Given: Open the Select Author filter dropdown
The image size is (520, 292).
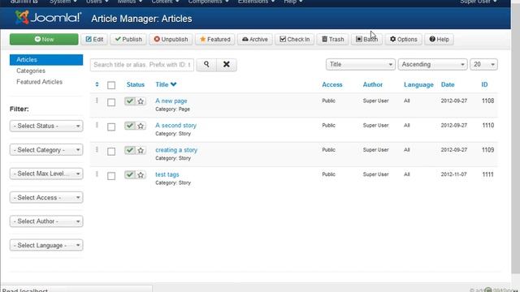Looking at the screenshot, I should click(x=46, y=221).
